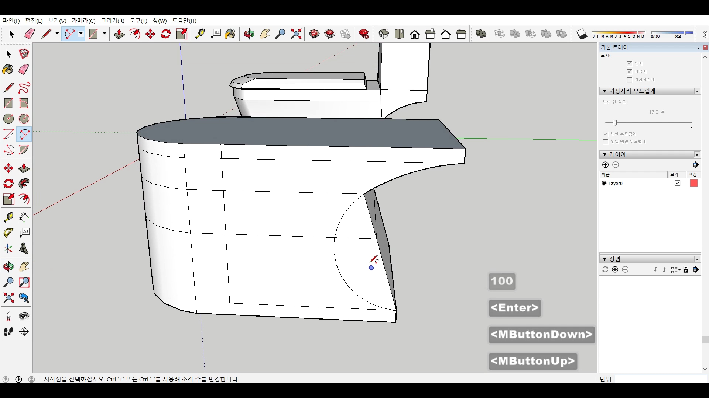Select the Freehand drawing tool

pos(24,88)
